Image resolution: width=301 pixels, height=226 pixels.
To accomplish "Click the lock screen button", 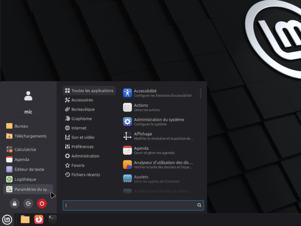I will [x=15, y=204].
